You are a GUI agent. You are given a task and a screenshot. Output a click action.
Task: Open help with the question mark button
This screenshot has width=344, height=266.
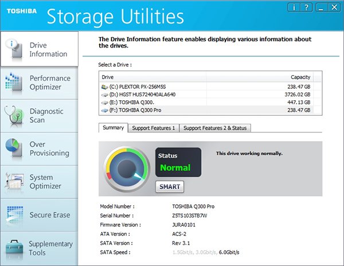[x=306, y=7]
